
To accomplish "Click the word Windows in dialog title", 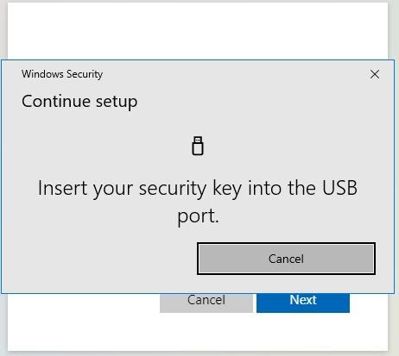I will point(42,74).
